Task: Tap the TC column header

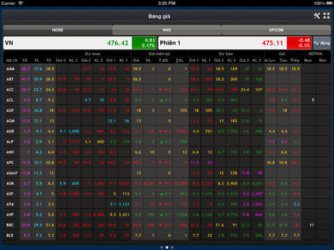Action: pos(49,60)
